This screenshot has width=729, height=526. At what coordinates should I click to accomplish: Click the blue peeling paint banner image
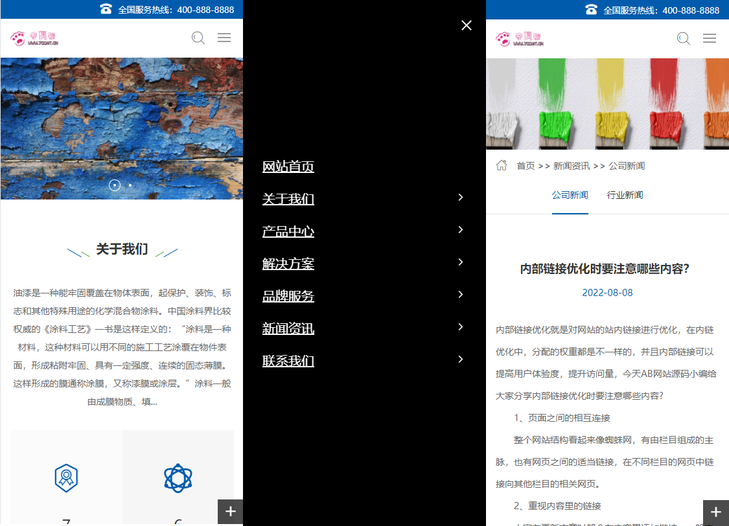pos(122,129)
